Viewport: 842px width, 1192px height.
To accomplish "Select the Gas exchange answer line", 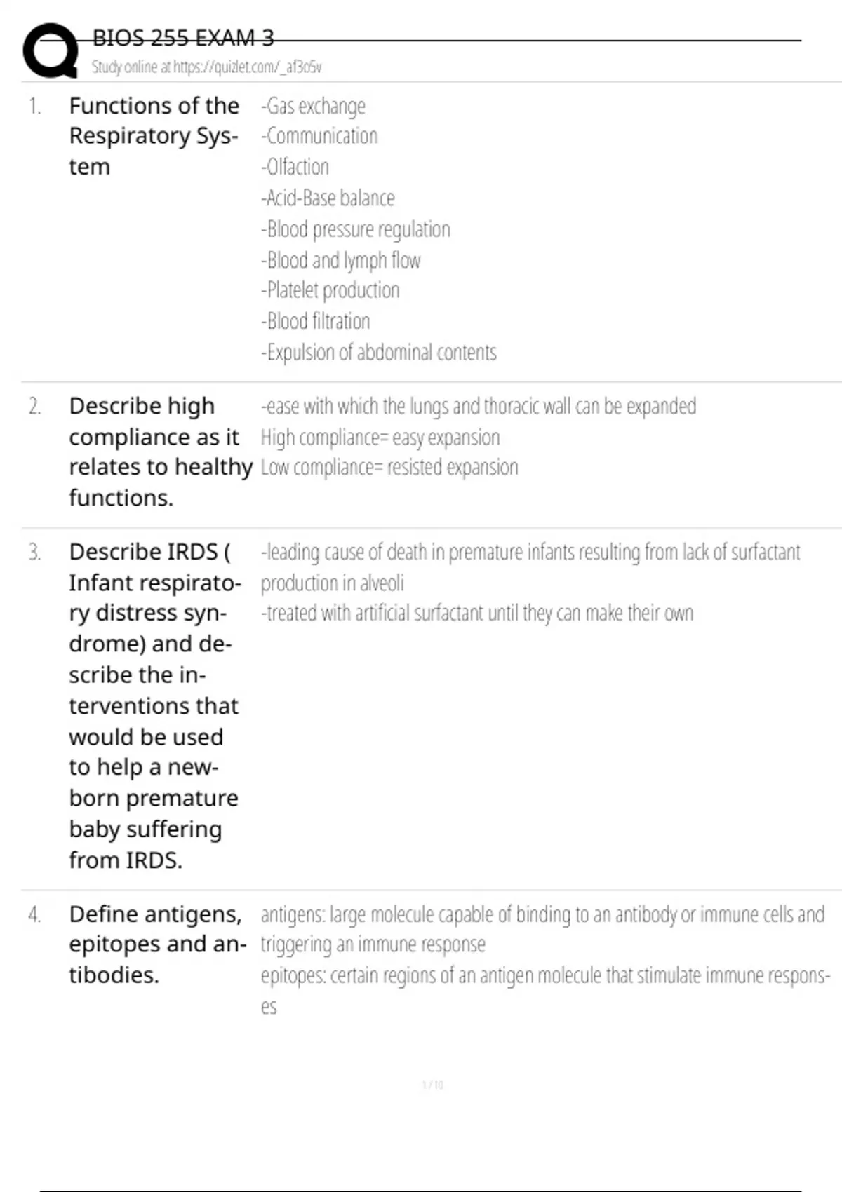I will pos(313,106).
